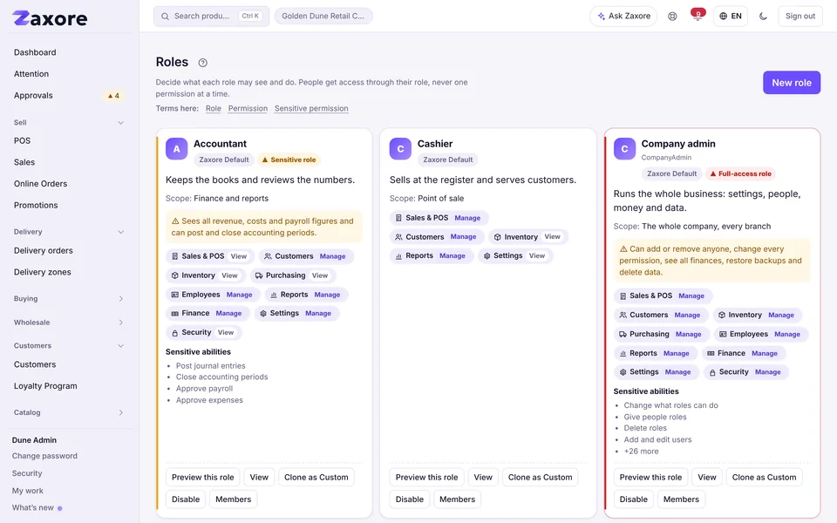Open the Sensitive permission term link
Image resolution: width=837 pixels, height=523 pixels.
coord(311,108)
